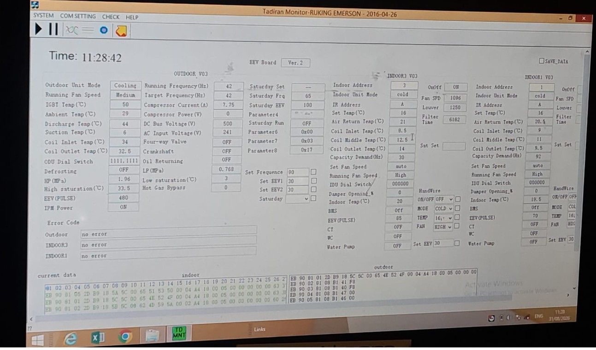Viewport: 596px width, 350px height.
Task: Click the ODU Dial Switch value
Action: point(124,161)
